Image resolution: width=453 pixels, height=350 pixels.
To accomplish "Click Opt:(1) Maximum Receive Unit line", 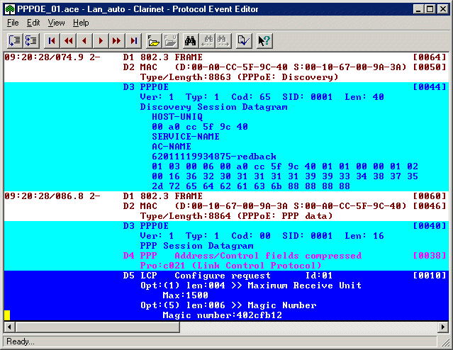I will point(251,286).
